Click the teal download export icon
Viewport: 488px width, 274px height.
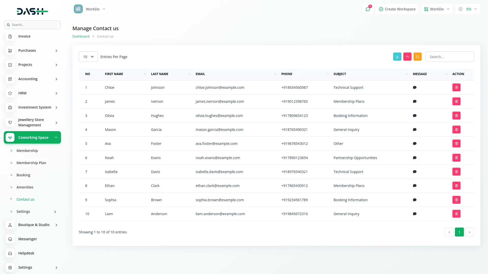(x=397, y=57)
